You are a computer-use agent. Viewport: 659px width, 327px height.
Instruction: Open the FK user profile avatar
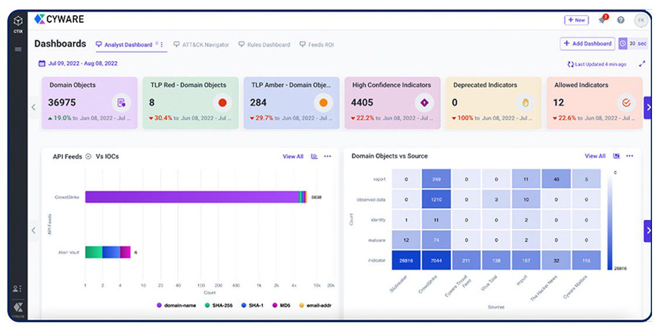(641, 20)
